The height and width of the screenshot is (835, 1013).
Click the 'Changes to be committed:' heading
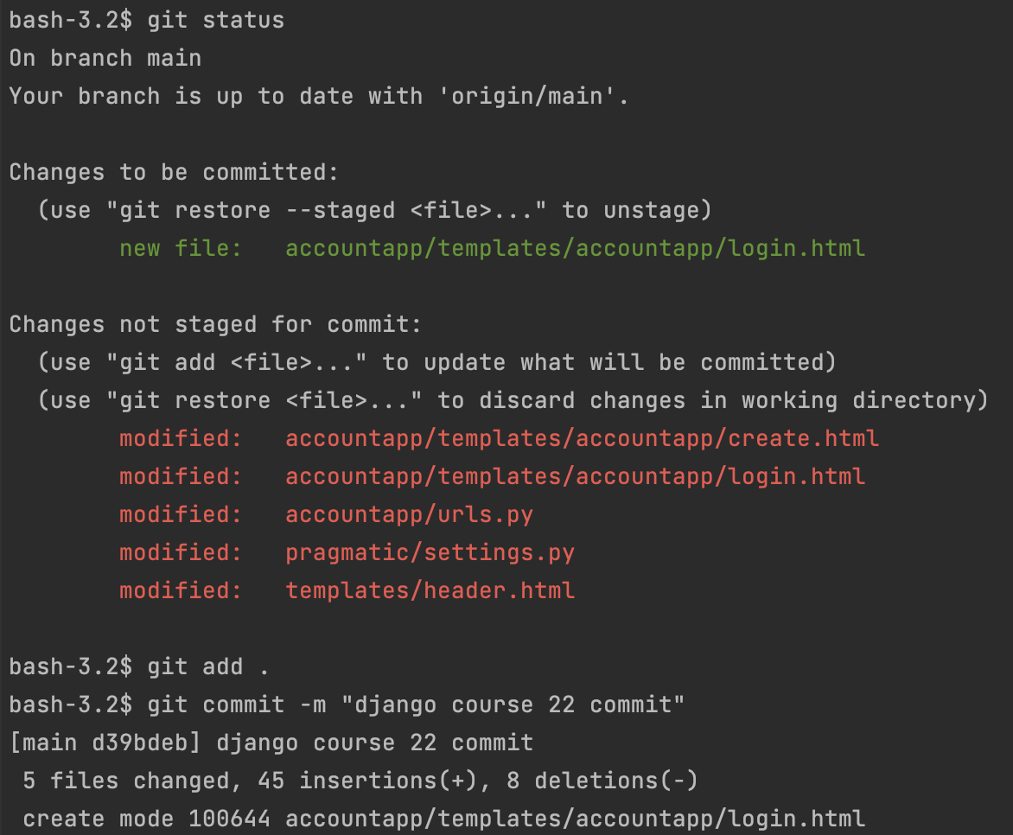click(x=174, y=172)
